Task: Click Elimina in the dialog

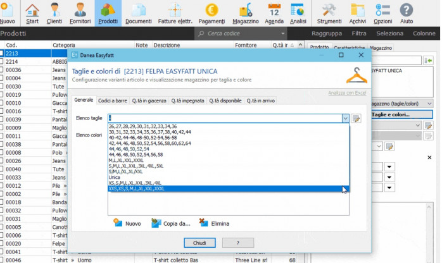Action: 214,223
